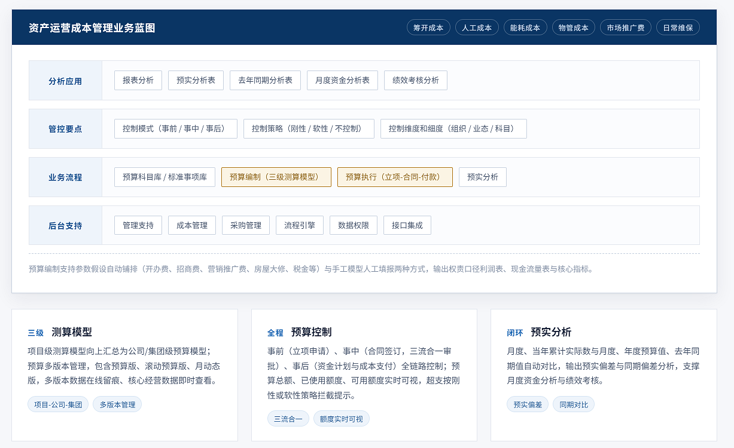The height and width of the screenshot is (448, 734).
Task: Click the 管理支持 item
Action: pyautogui.click(x=138, y=225)
